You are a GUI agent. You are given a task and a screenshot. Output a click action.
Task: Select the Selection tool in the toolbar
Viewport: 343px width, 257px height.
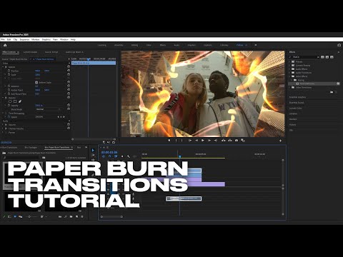tap(93, 151)
